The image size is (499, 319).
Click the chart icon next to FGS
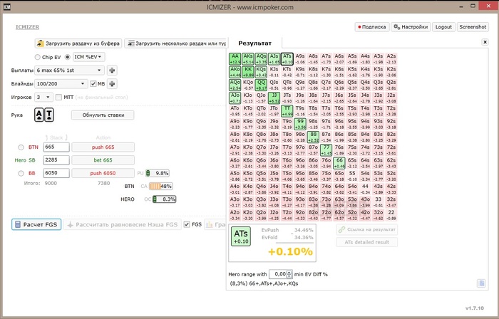210,224
